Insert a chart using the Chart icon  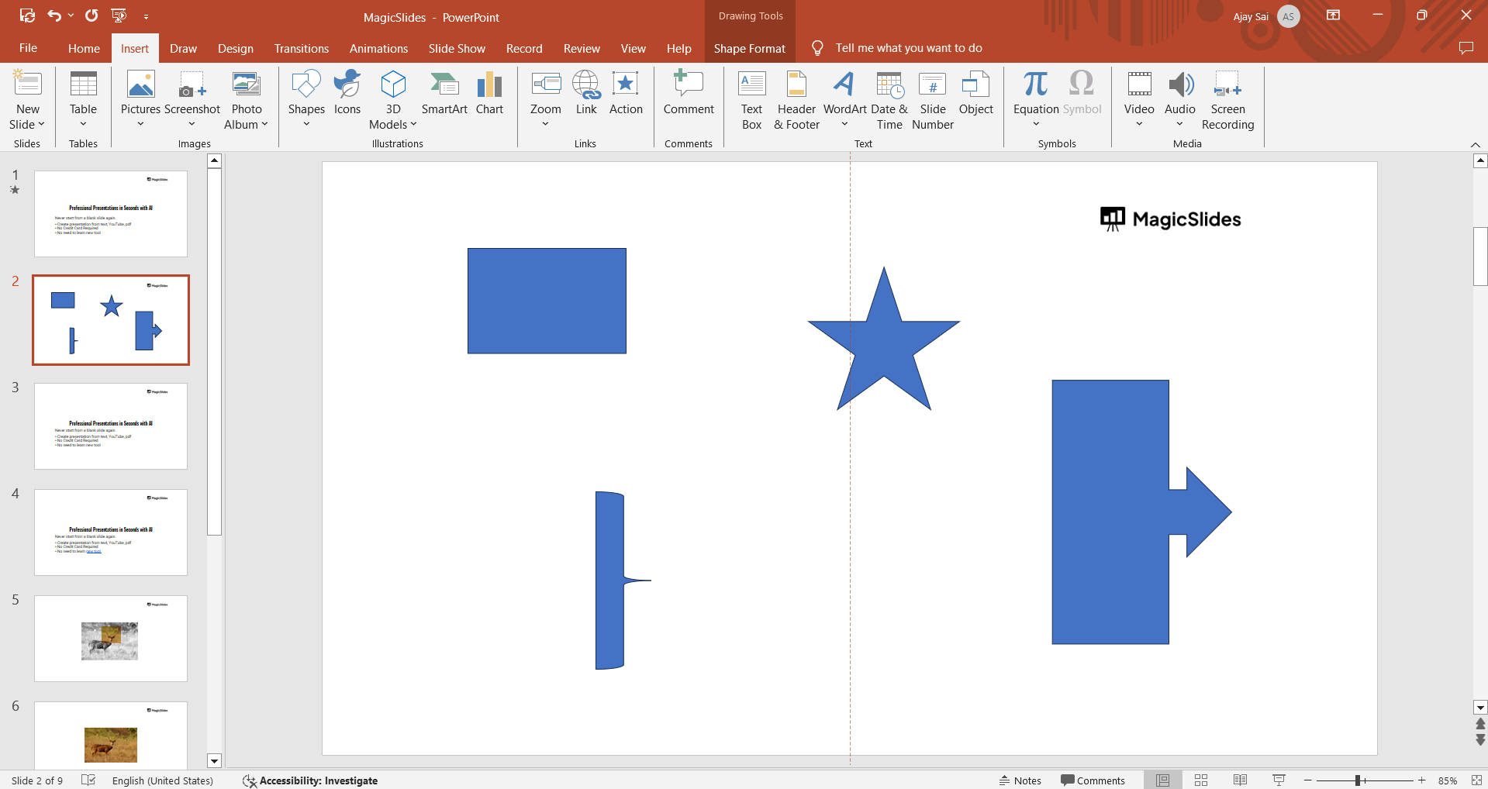pos(489,94)
